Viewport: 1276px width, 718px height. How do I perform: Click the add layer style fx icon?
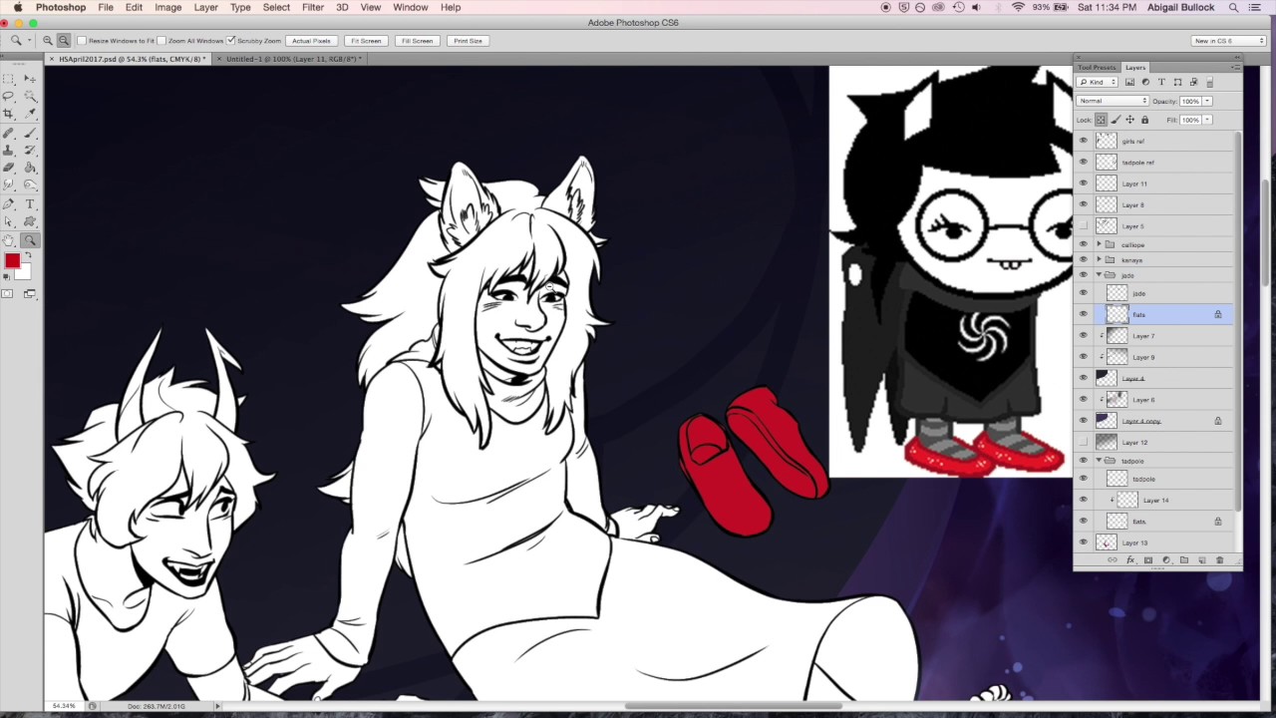tap(1130, 560)
